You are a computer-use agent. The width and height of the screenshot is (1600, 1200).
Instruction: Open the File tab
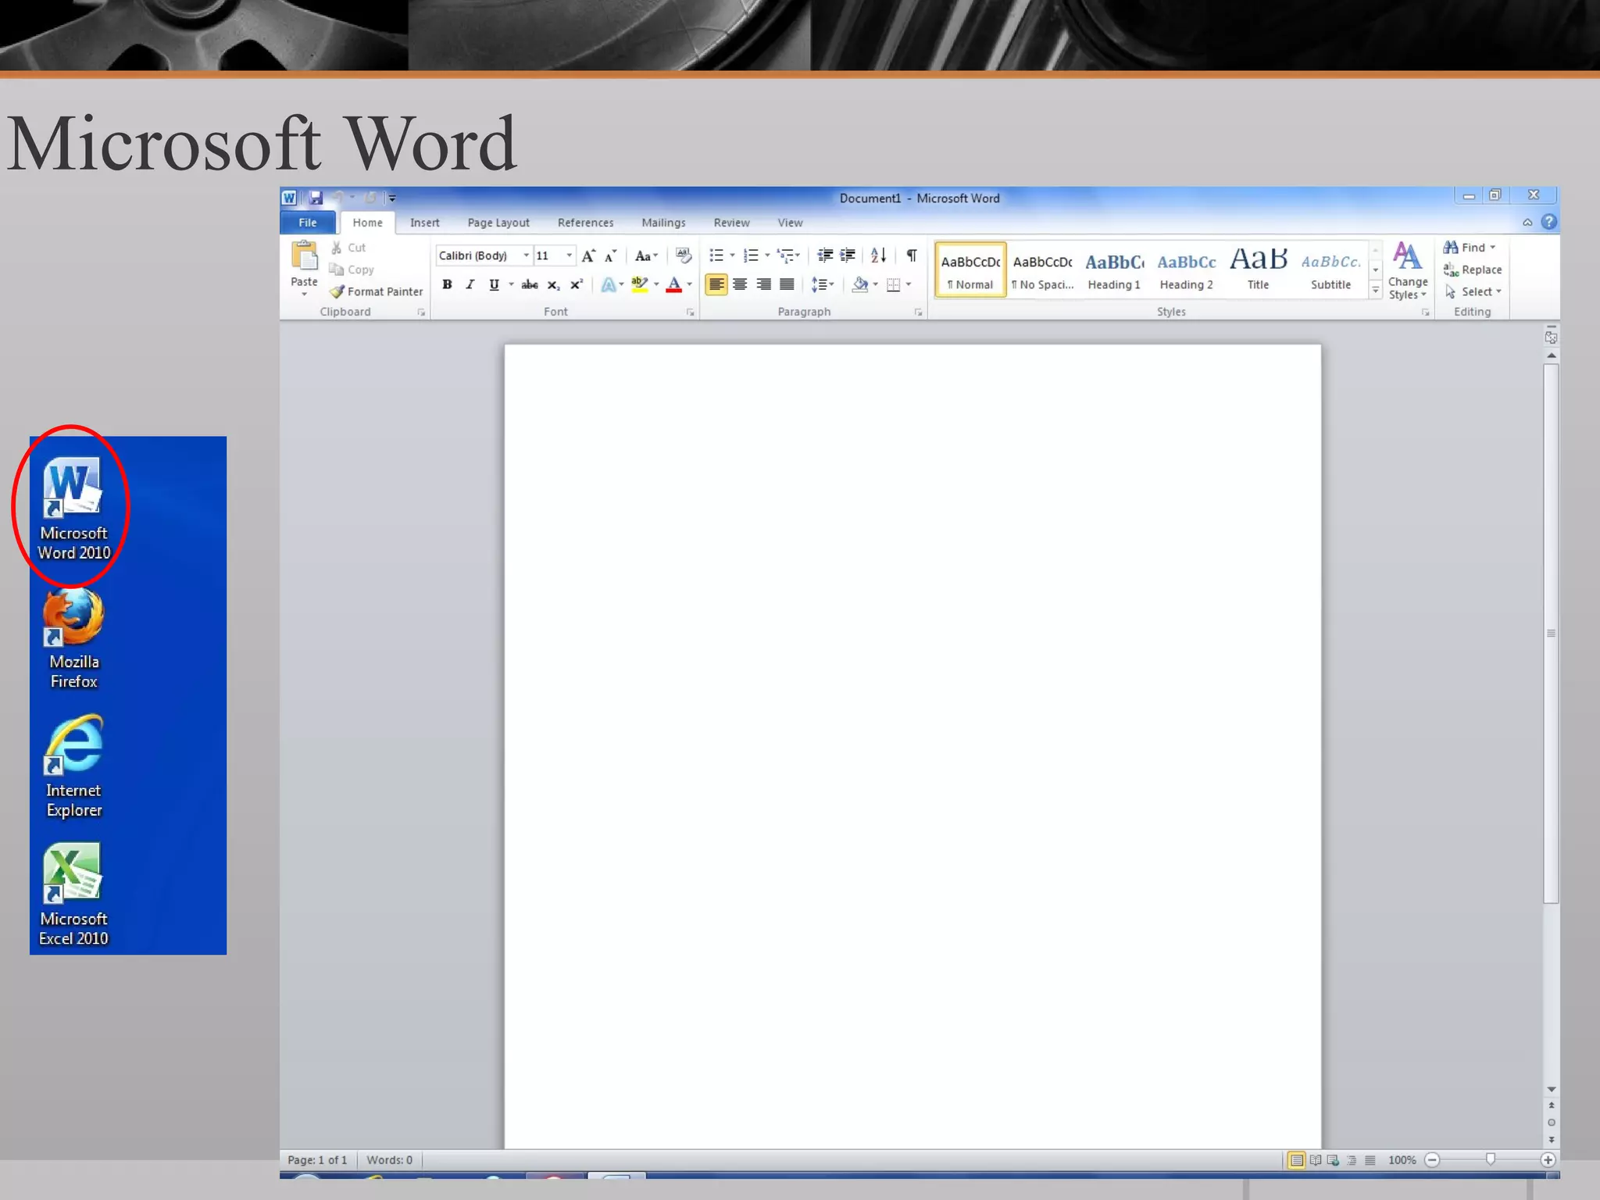tap(308, 223)
